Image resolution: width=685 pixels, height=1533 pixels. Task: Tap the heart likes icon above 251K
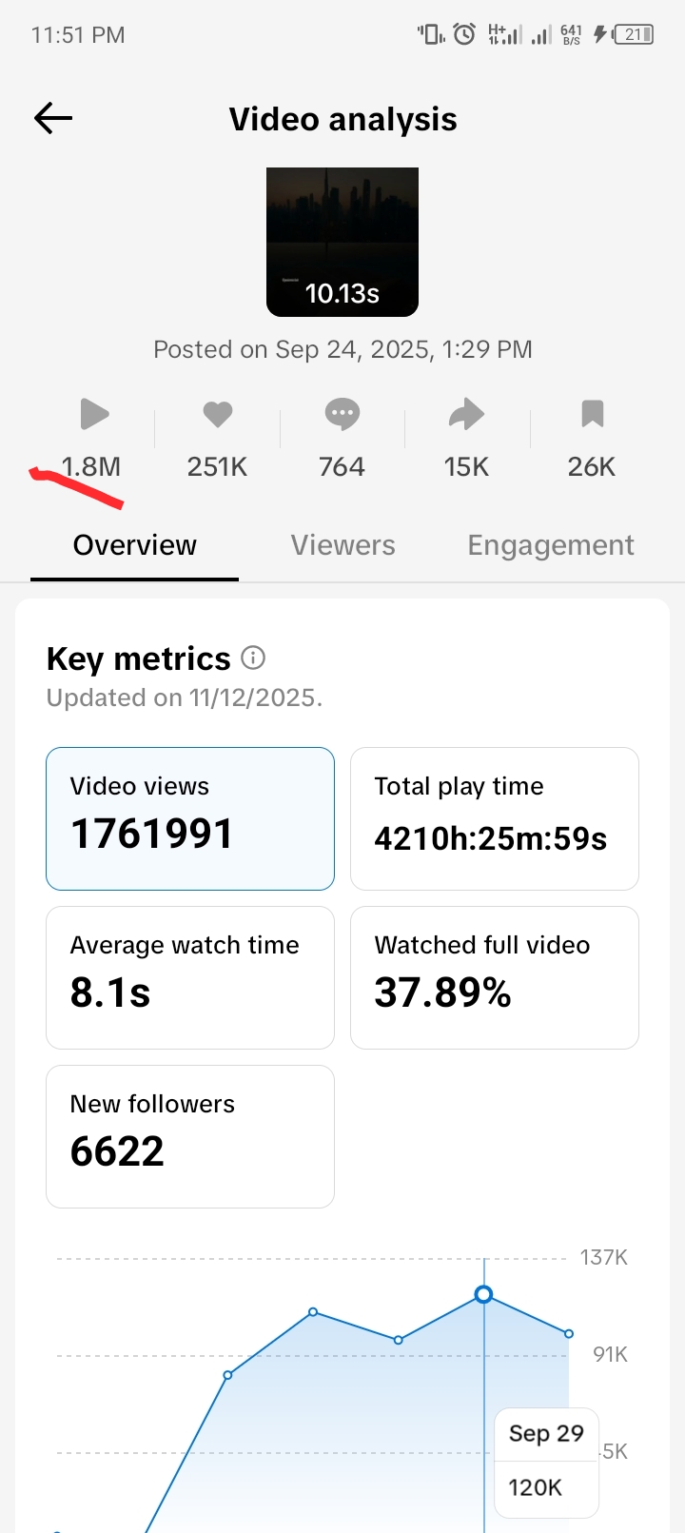[218, 414]
